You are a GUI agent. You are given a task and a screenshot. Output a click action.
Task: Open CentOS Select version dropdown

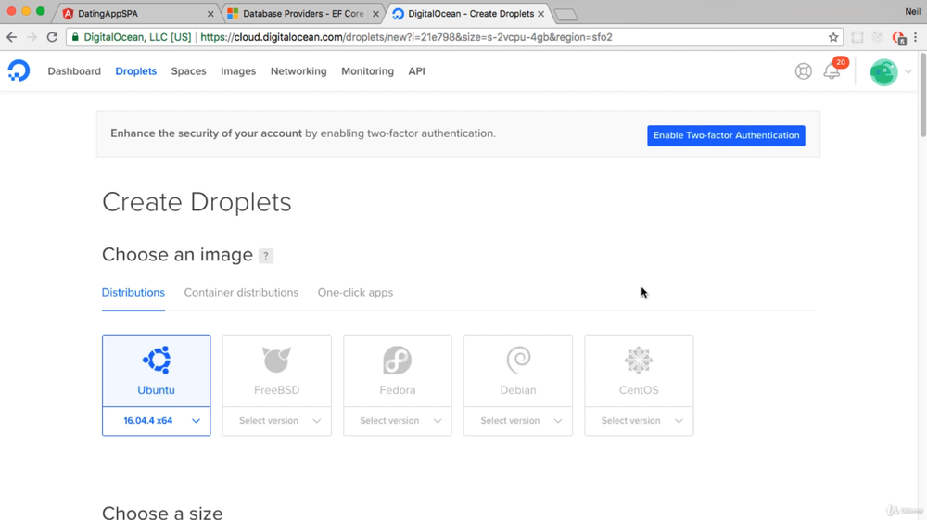(x=639, y=421)
